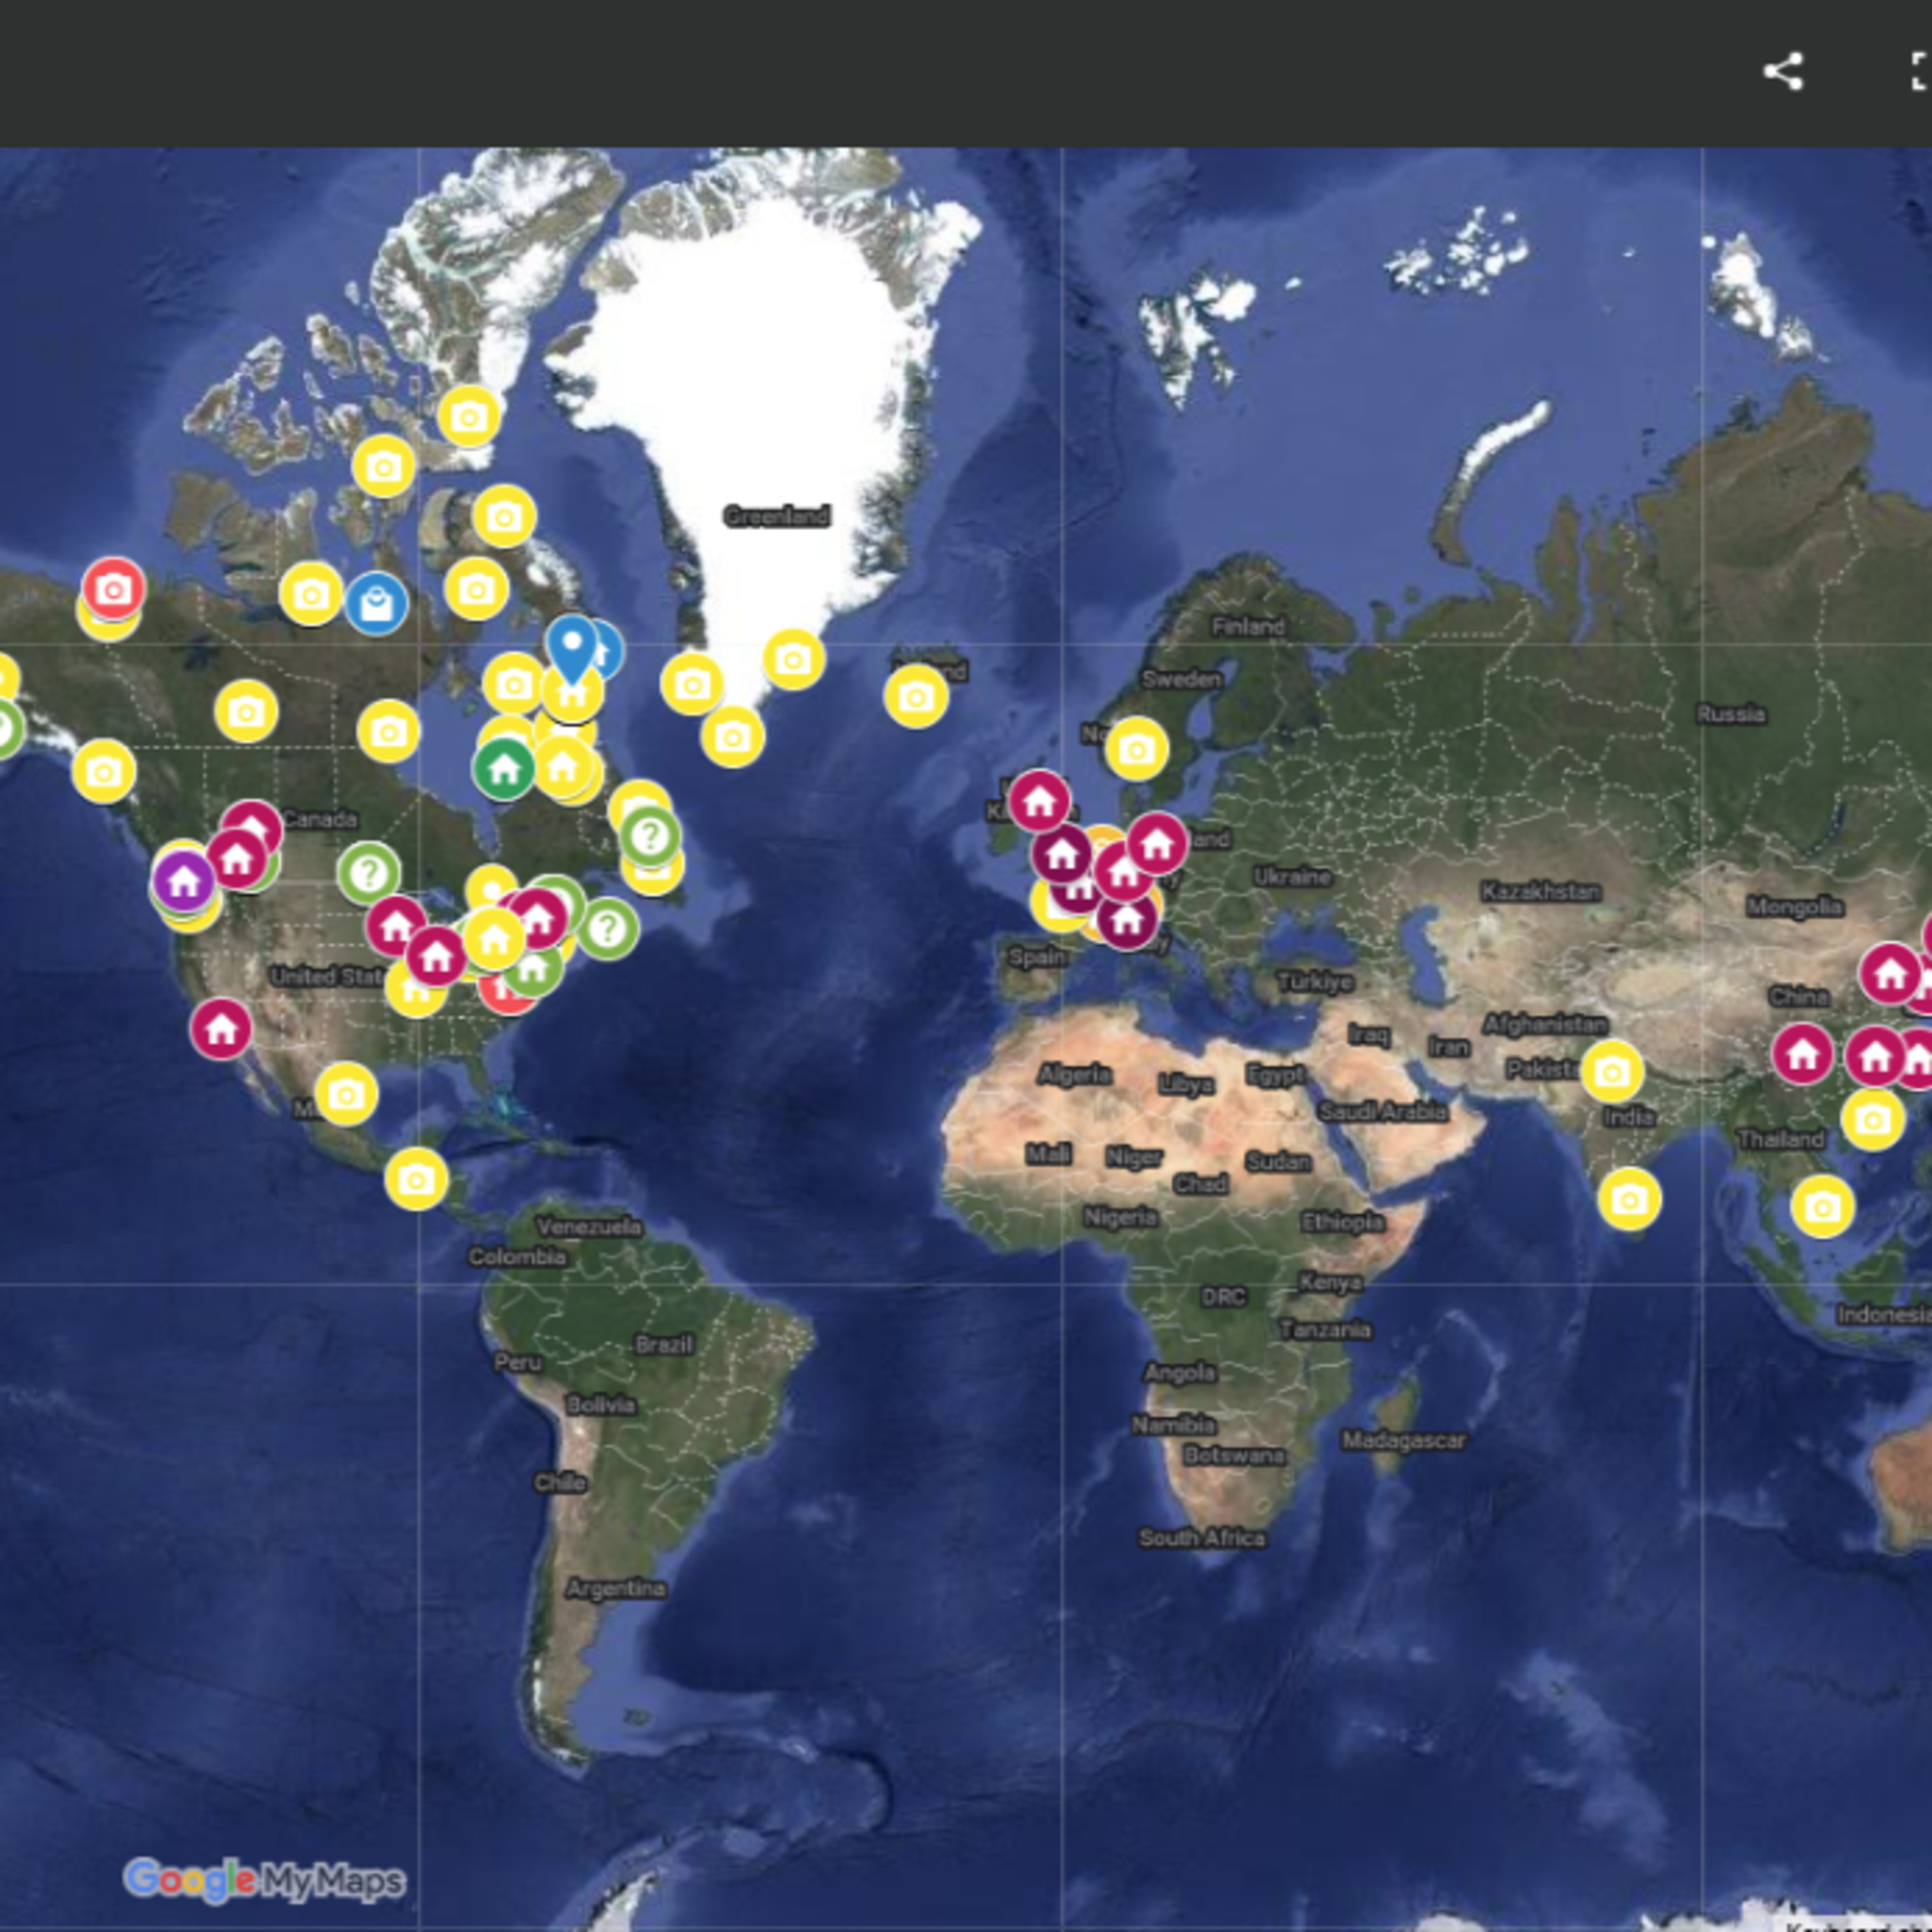Select the Egypt country label

point(1275,1075)
